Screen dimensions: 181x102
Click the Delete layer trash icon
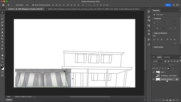(x=177, y=100)
